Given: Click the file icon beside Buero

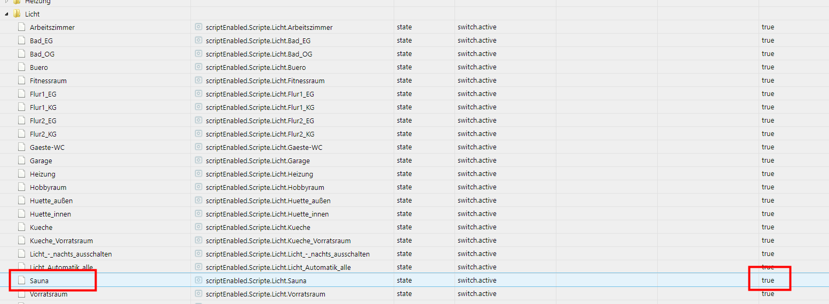Looking at the screenshot, I should [21, 67].
